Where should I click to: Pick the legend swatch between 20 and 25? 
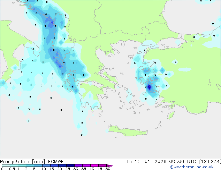pyautogui.click(x=62, y=165)
